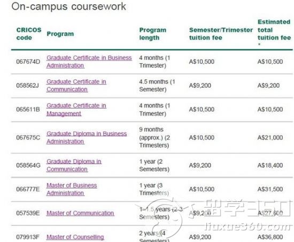The height and width of the screenshot is (242, 294).
Task: Click the Program column header
Action: click(x=60, y=34)
